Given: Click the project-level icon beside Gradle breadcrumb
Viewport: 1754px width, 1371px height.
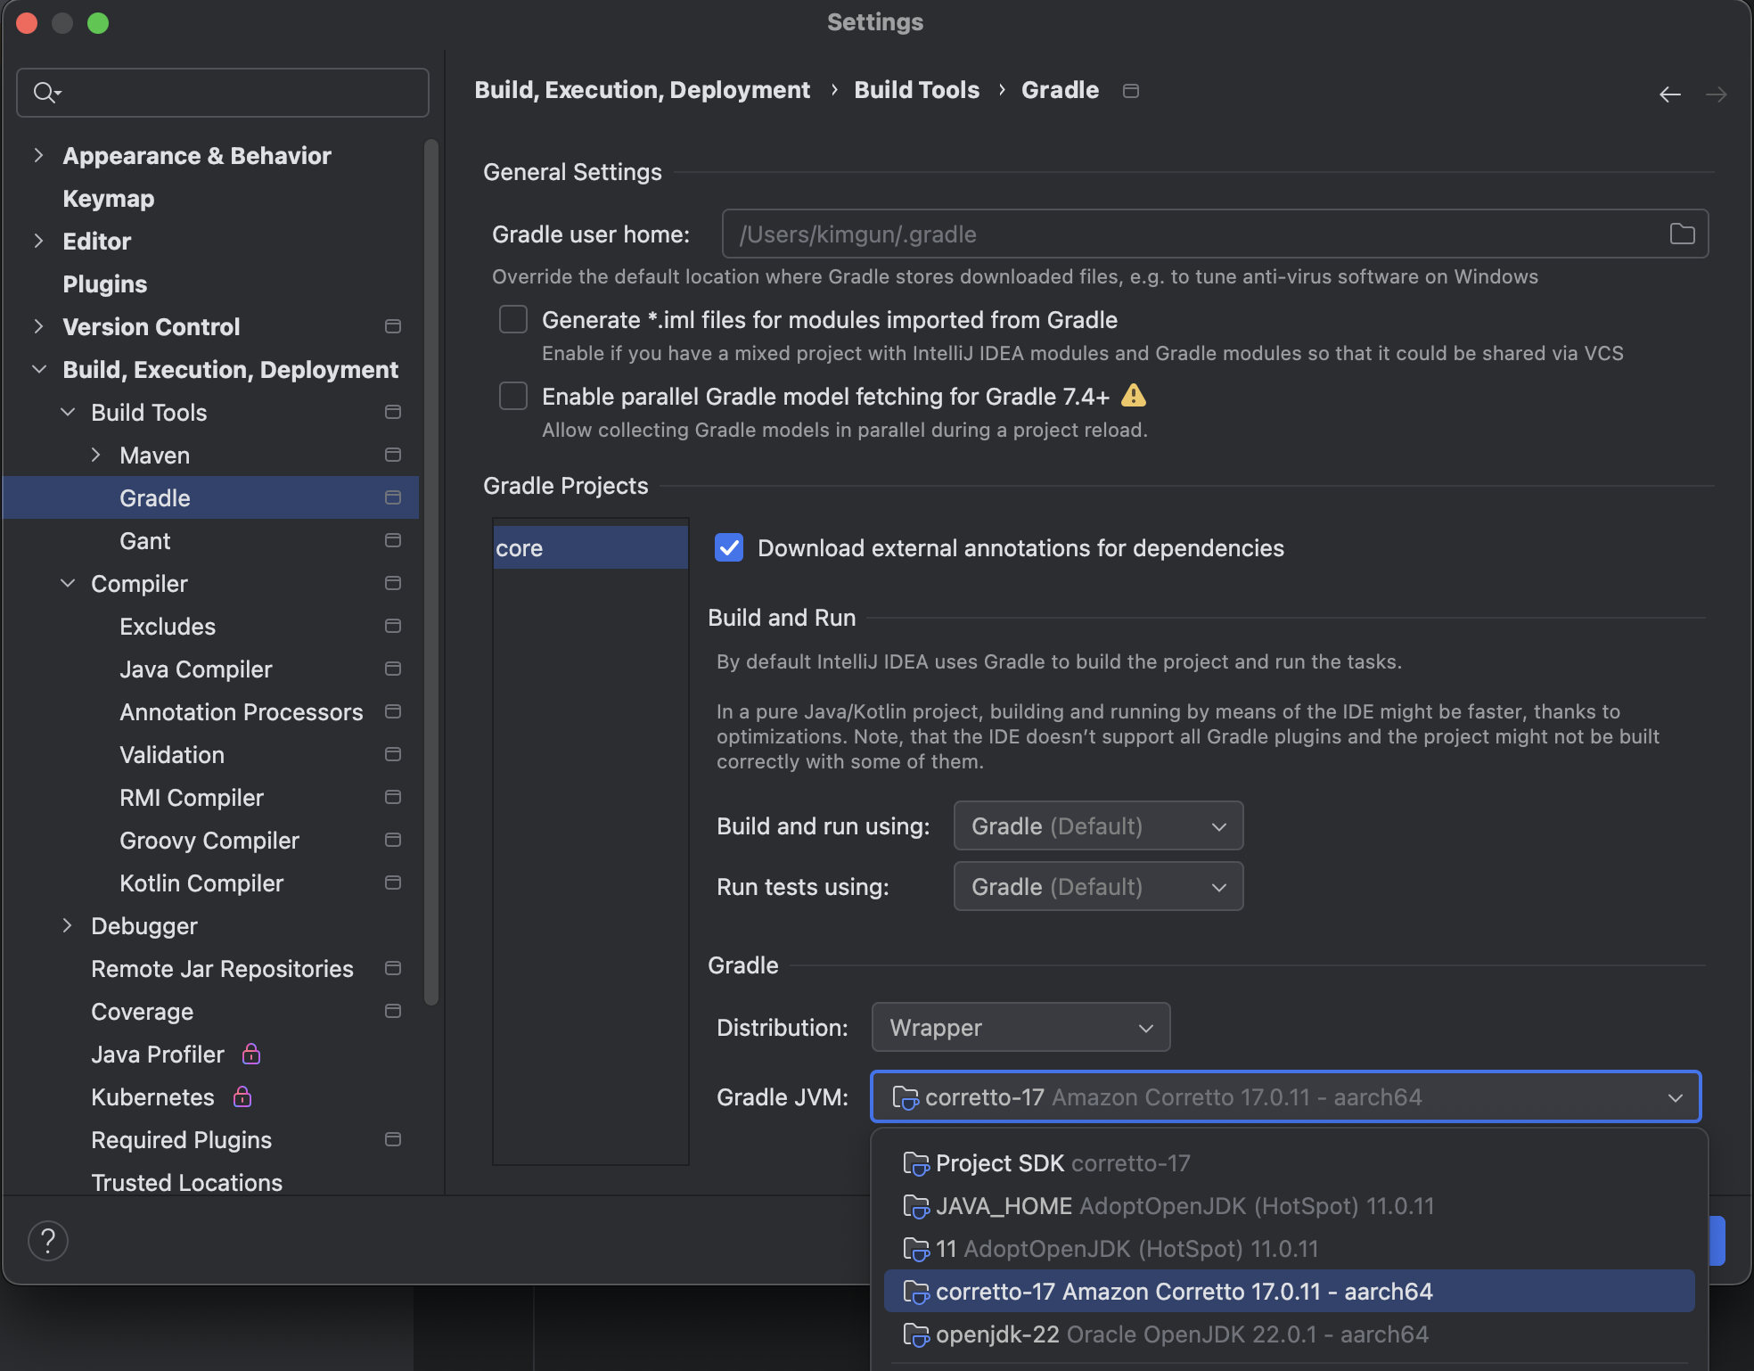Looking at the screenshot, I should tap(1131, 91).
